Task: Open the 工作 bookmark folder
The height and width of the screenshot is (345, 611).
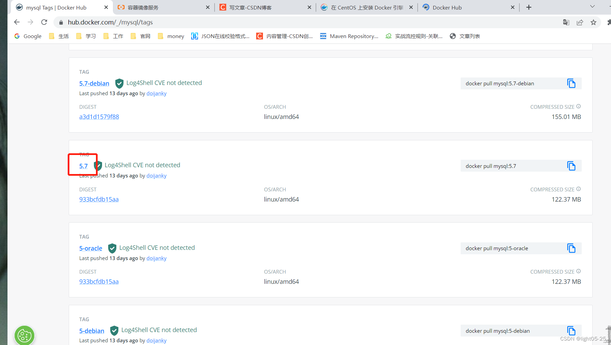Action: coord(113,36)
